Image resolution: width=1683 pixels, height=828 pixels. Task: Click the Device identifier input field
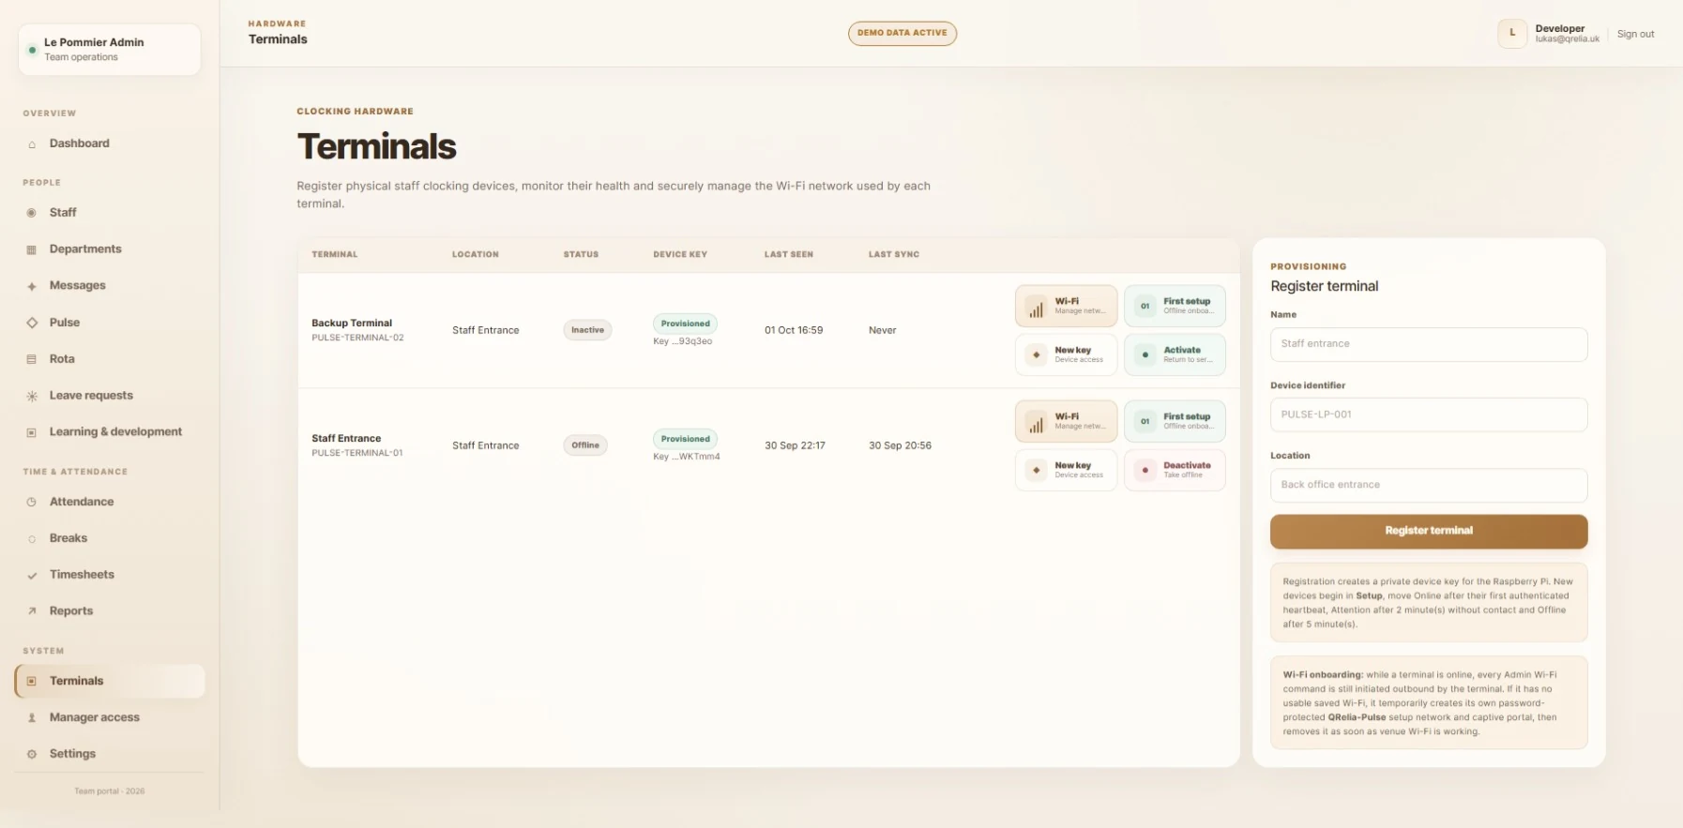[x=1429, y=414]
